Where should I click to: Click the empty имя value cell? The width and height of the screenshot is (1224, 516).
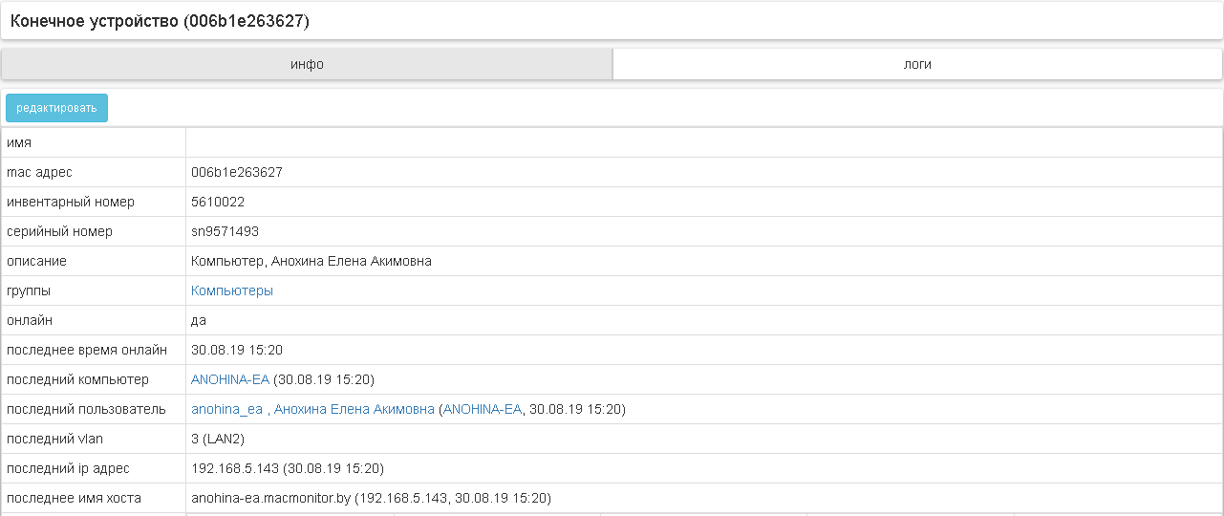703,142
